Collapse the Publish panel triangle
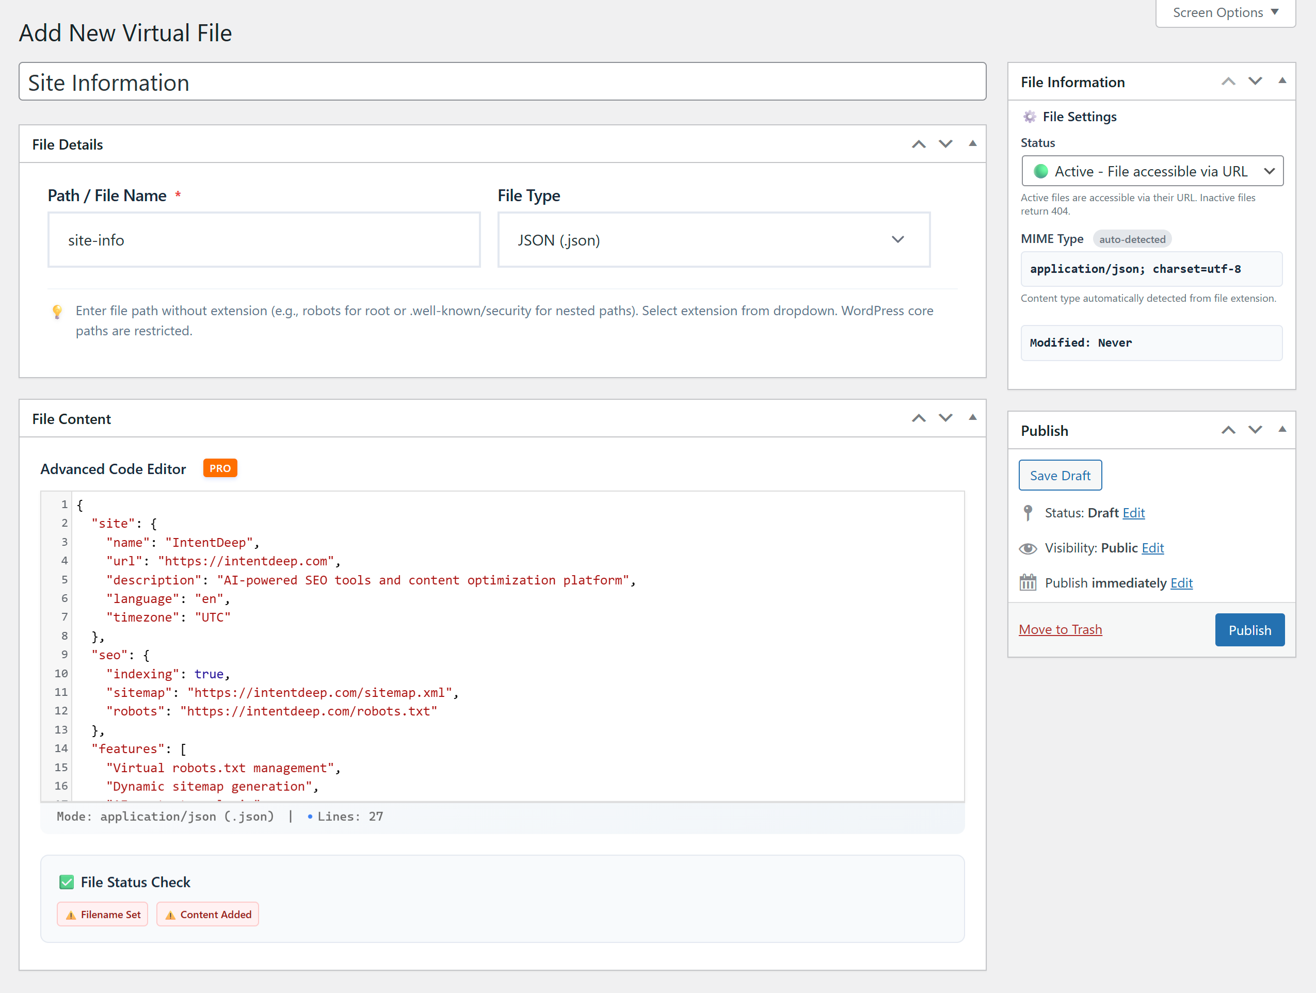Image resolution: width=1316 pixels, height=993 pixels. tap(1282, 430)
